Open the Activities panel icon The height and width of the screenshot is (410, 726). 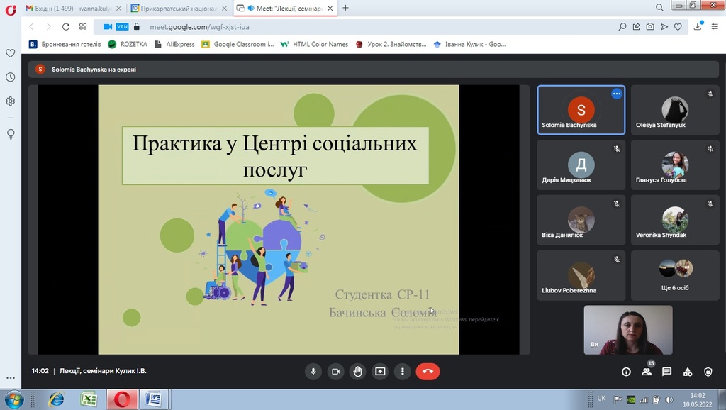(687, 372)
